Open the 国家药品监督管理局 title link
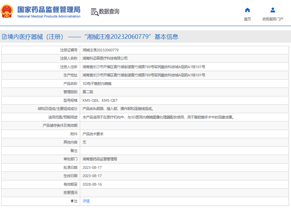The width and height of the screenshot is (291, 208). (x=49, y=10)
